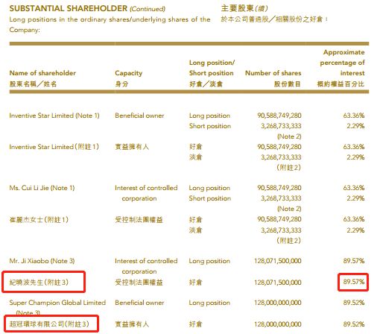Viewport: 380px width, 334px height.
Task: Click '(附註2)' under 崔麗杰女士 row
Action: pos(288,241)
